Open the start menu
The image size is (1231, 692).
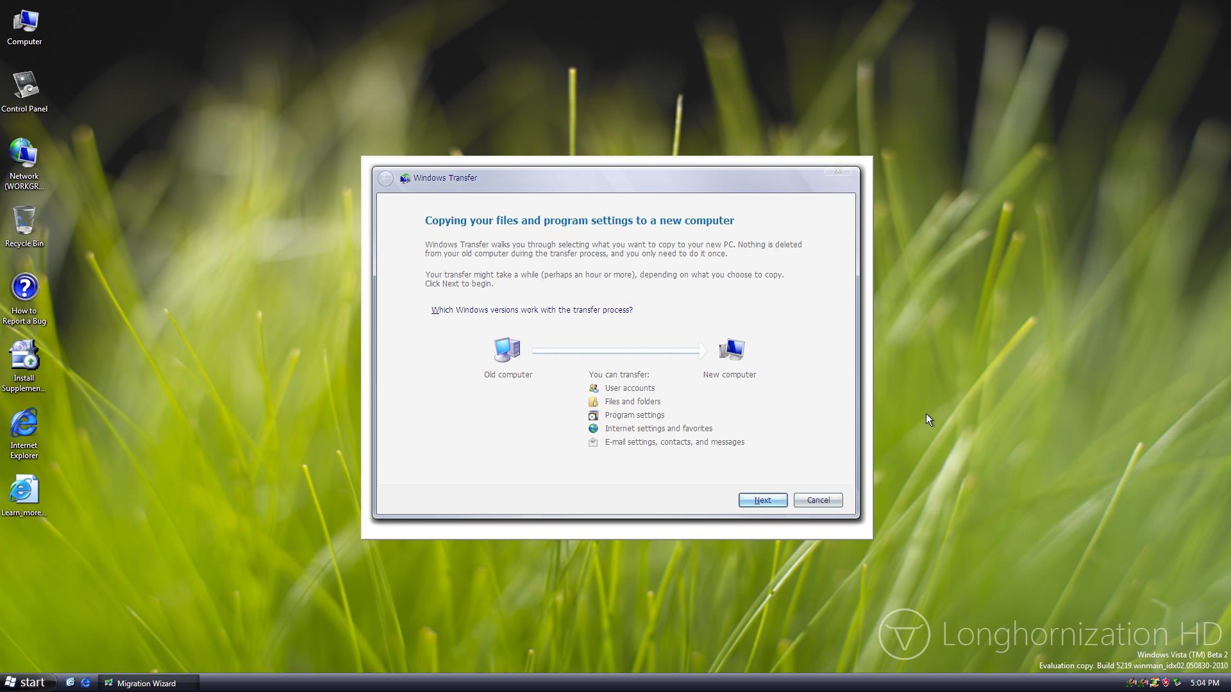(26, 682)
